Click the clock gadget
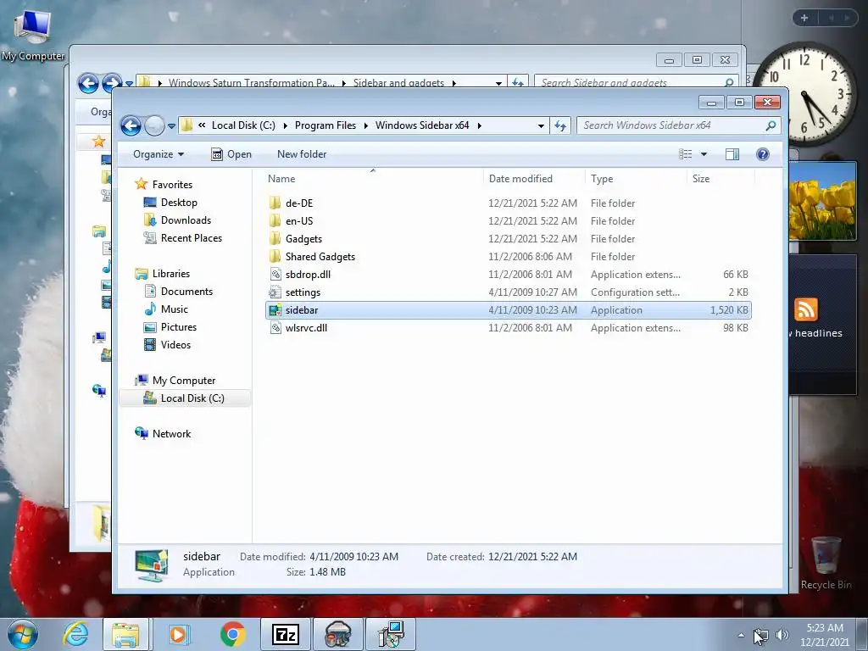Screen dimensions: 868x651 coord(805,93)
